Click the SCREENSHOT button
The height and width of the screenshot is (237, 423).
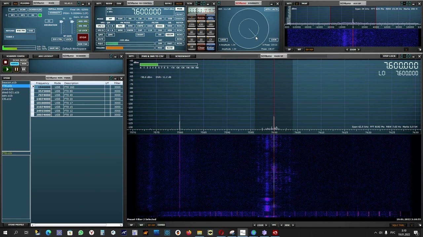pyautogui.click(x=183, y=56)
